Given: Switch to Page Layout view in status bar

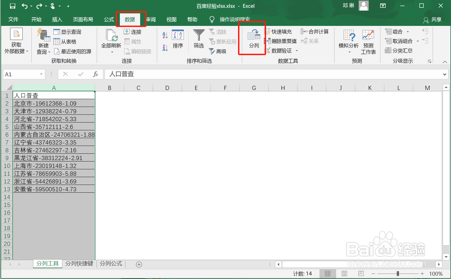Looking at the screenshot, I should (344, 273).
